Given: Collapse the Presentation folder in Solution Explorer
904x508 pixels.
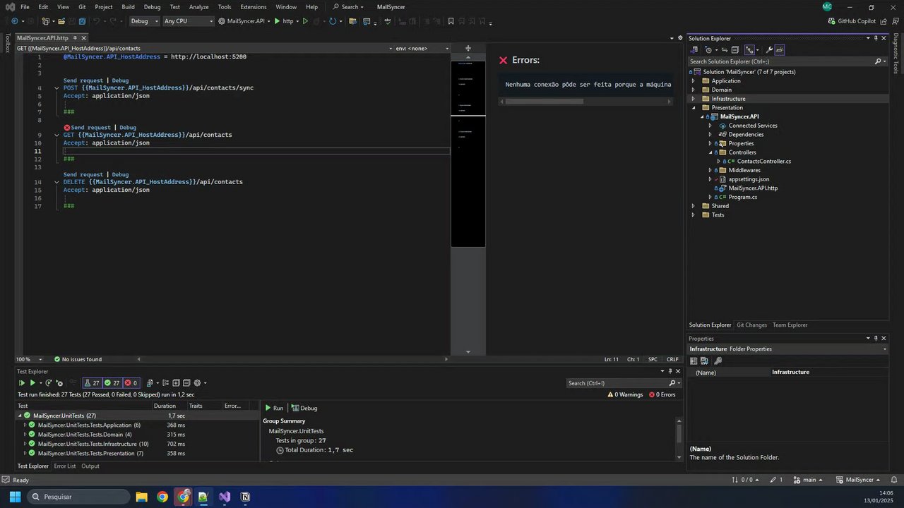Looking at the screenshot, I should coord(693,108).
